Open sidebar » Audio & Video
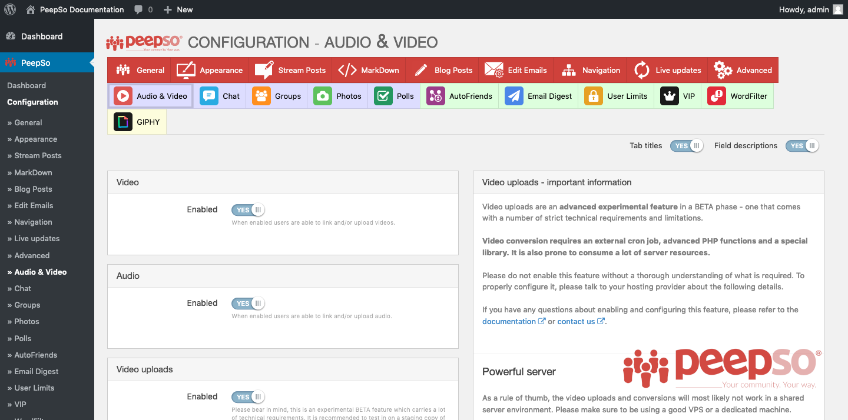 [x=37, y=272]
